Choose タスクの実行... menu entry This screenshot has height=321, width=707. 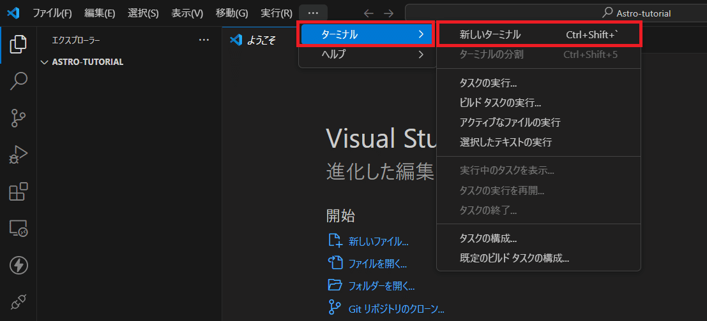coord(539,83)
